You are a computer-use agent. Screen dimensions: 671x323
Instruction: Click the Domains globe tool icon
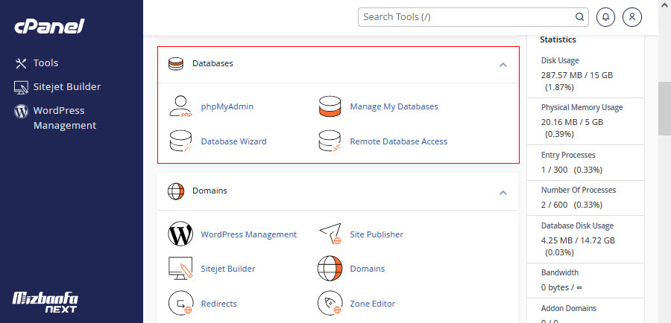tap(330, 269)
